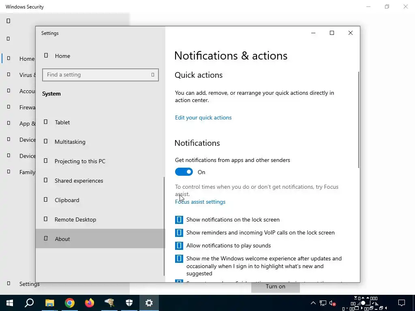The image size is (415, 311).
Task: Click the hamburger menu icon in Windows Security
Action: (x=8, y=38)
